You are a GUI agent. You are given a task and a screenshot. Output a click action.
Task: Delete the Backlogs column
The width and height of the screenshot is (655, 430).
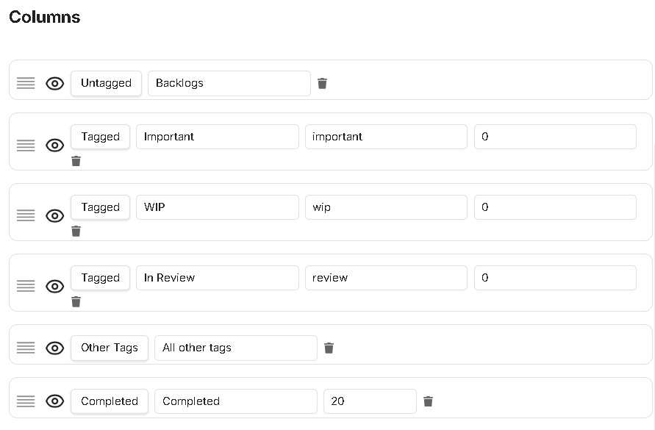pyautogui.click(x=322, y=83)
